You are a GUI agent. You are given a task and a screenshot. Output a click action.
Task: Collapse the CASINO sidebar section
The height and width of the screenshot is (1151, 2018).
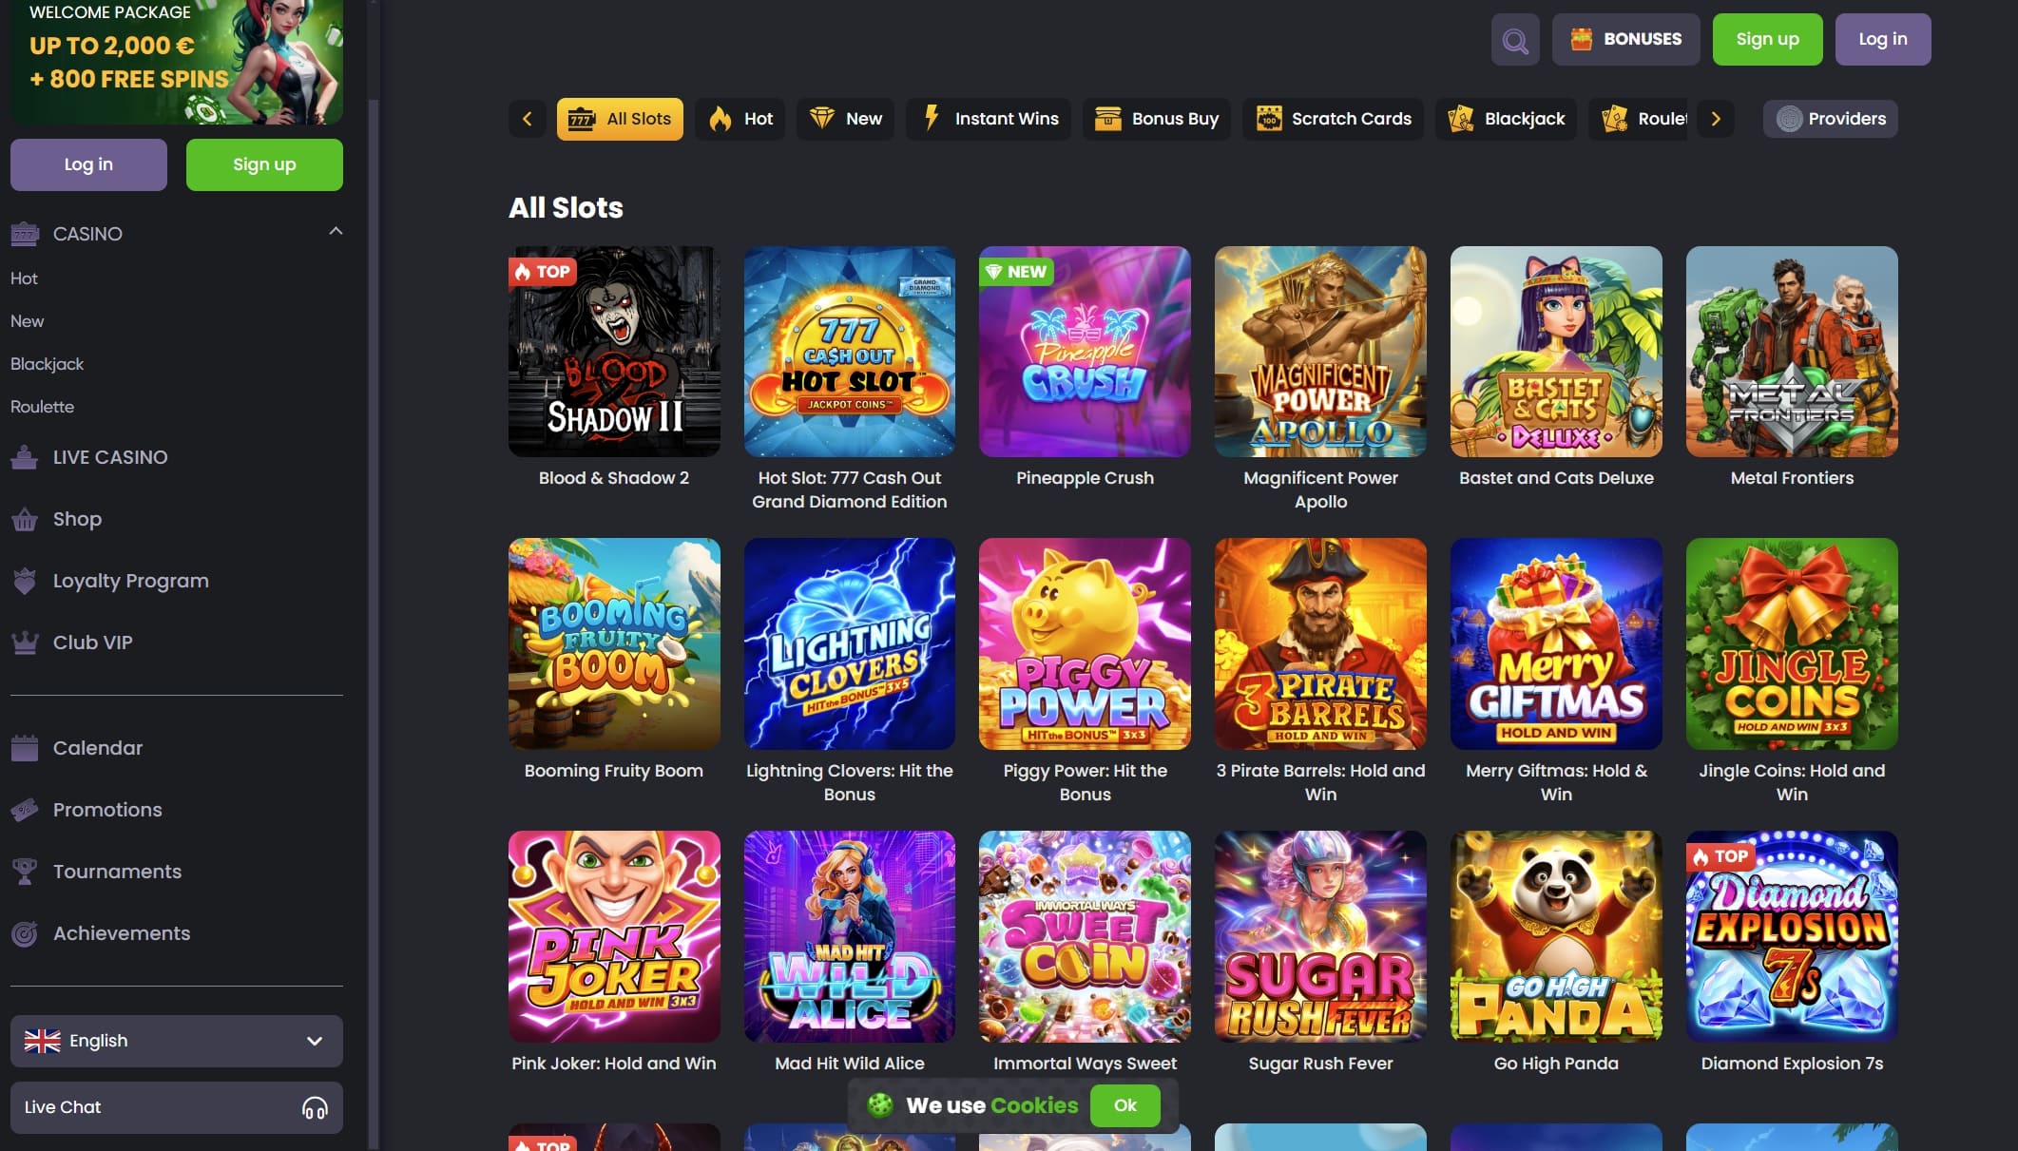pos(336,231)
